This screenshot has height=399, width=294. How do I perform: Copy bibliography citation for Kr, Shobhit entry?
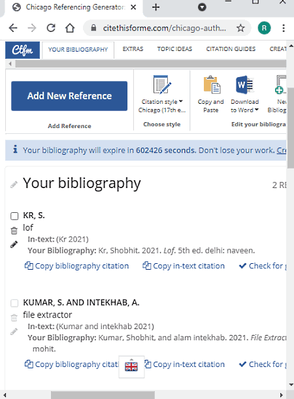tap(76, 266)
